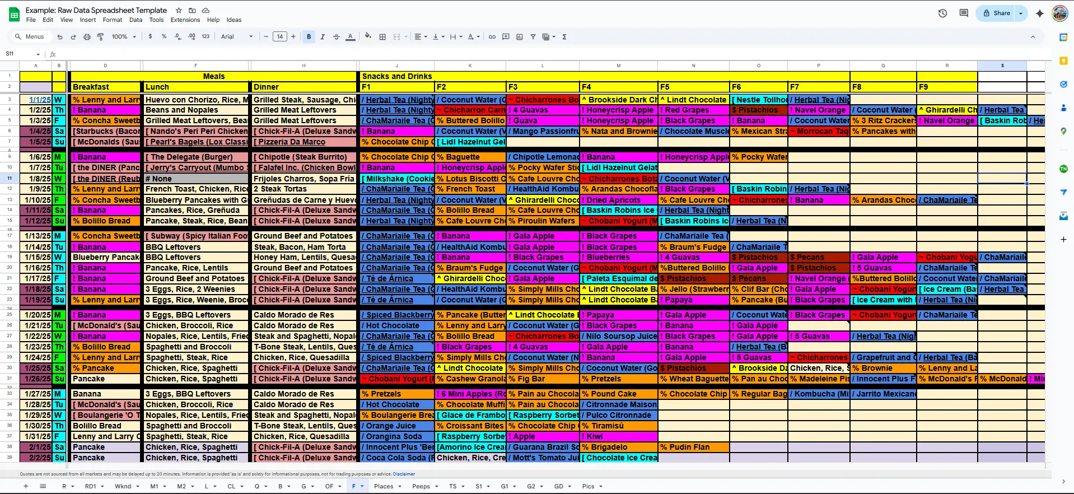1074x494 pixels.
Task: Open the zoom 100% dropdown
Action: [123, 37]
